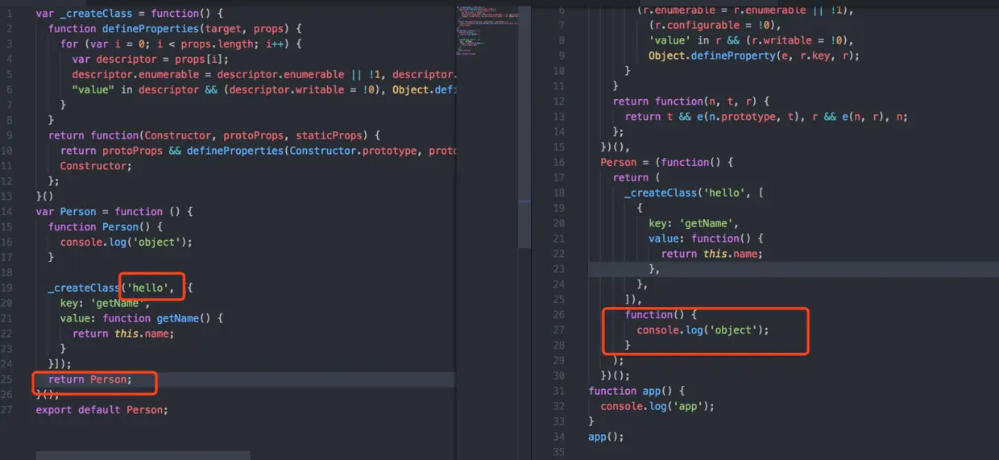Click 'return this.name;' in the left editor
999x460 pixels.
(x=123, y=334)
